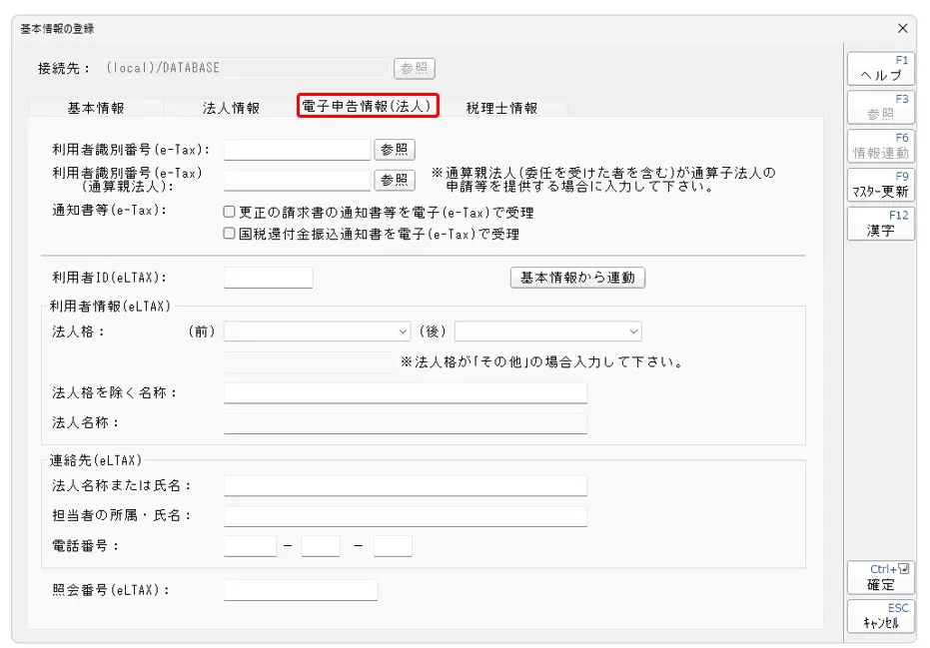Open the 法人格 (後) dropdown

click(x=548, y=331)
